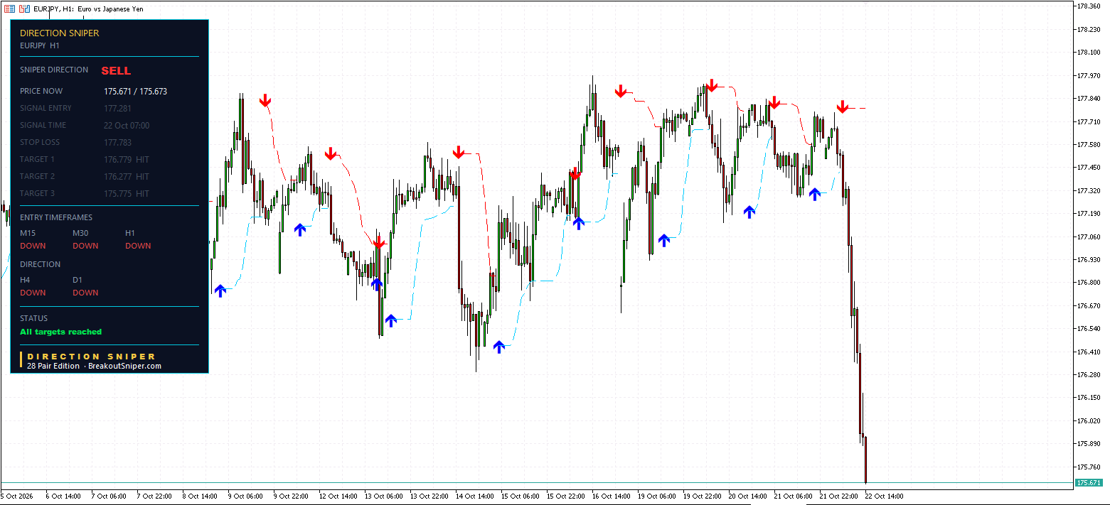The height and width of the screenshot is (505, 1110).
Task: Click the '13 Oct 22:00' time axis label
Action: pyautogui.click(x=429, y=496)
